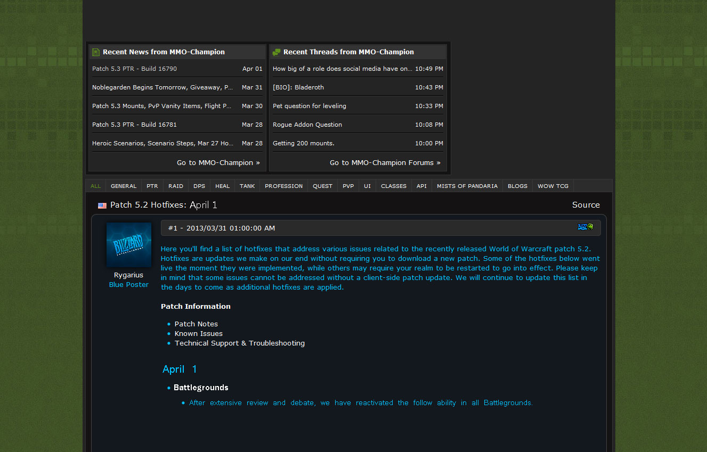Open thread '[BIO]: Bladeroth'
The height and width of the screenshot is (452, 707).
[x=298, y=87]
